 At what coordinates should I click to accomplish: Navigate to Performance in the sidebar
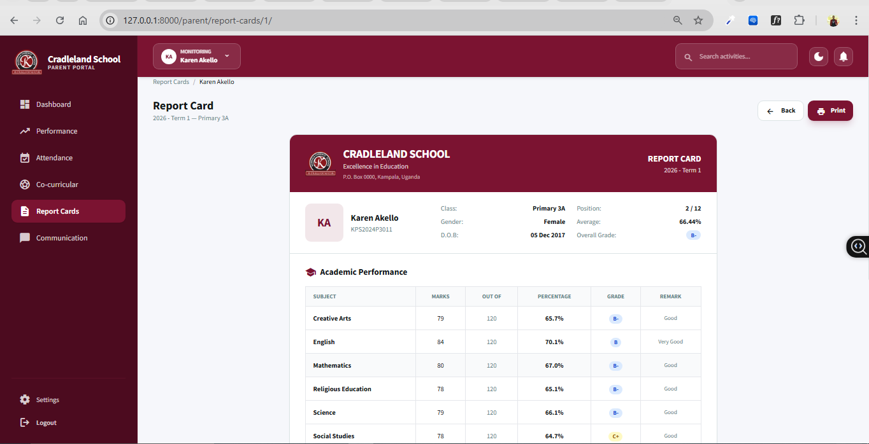(56, 131)
